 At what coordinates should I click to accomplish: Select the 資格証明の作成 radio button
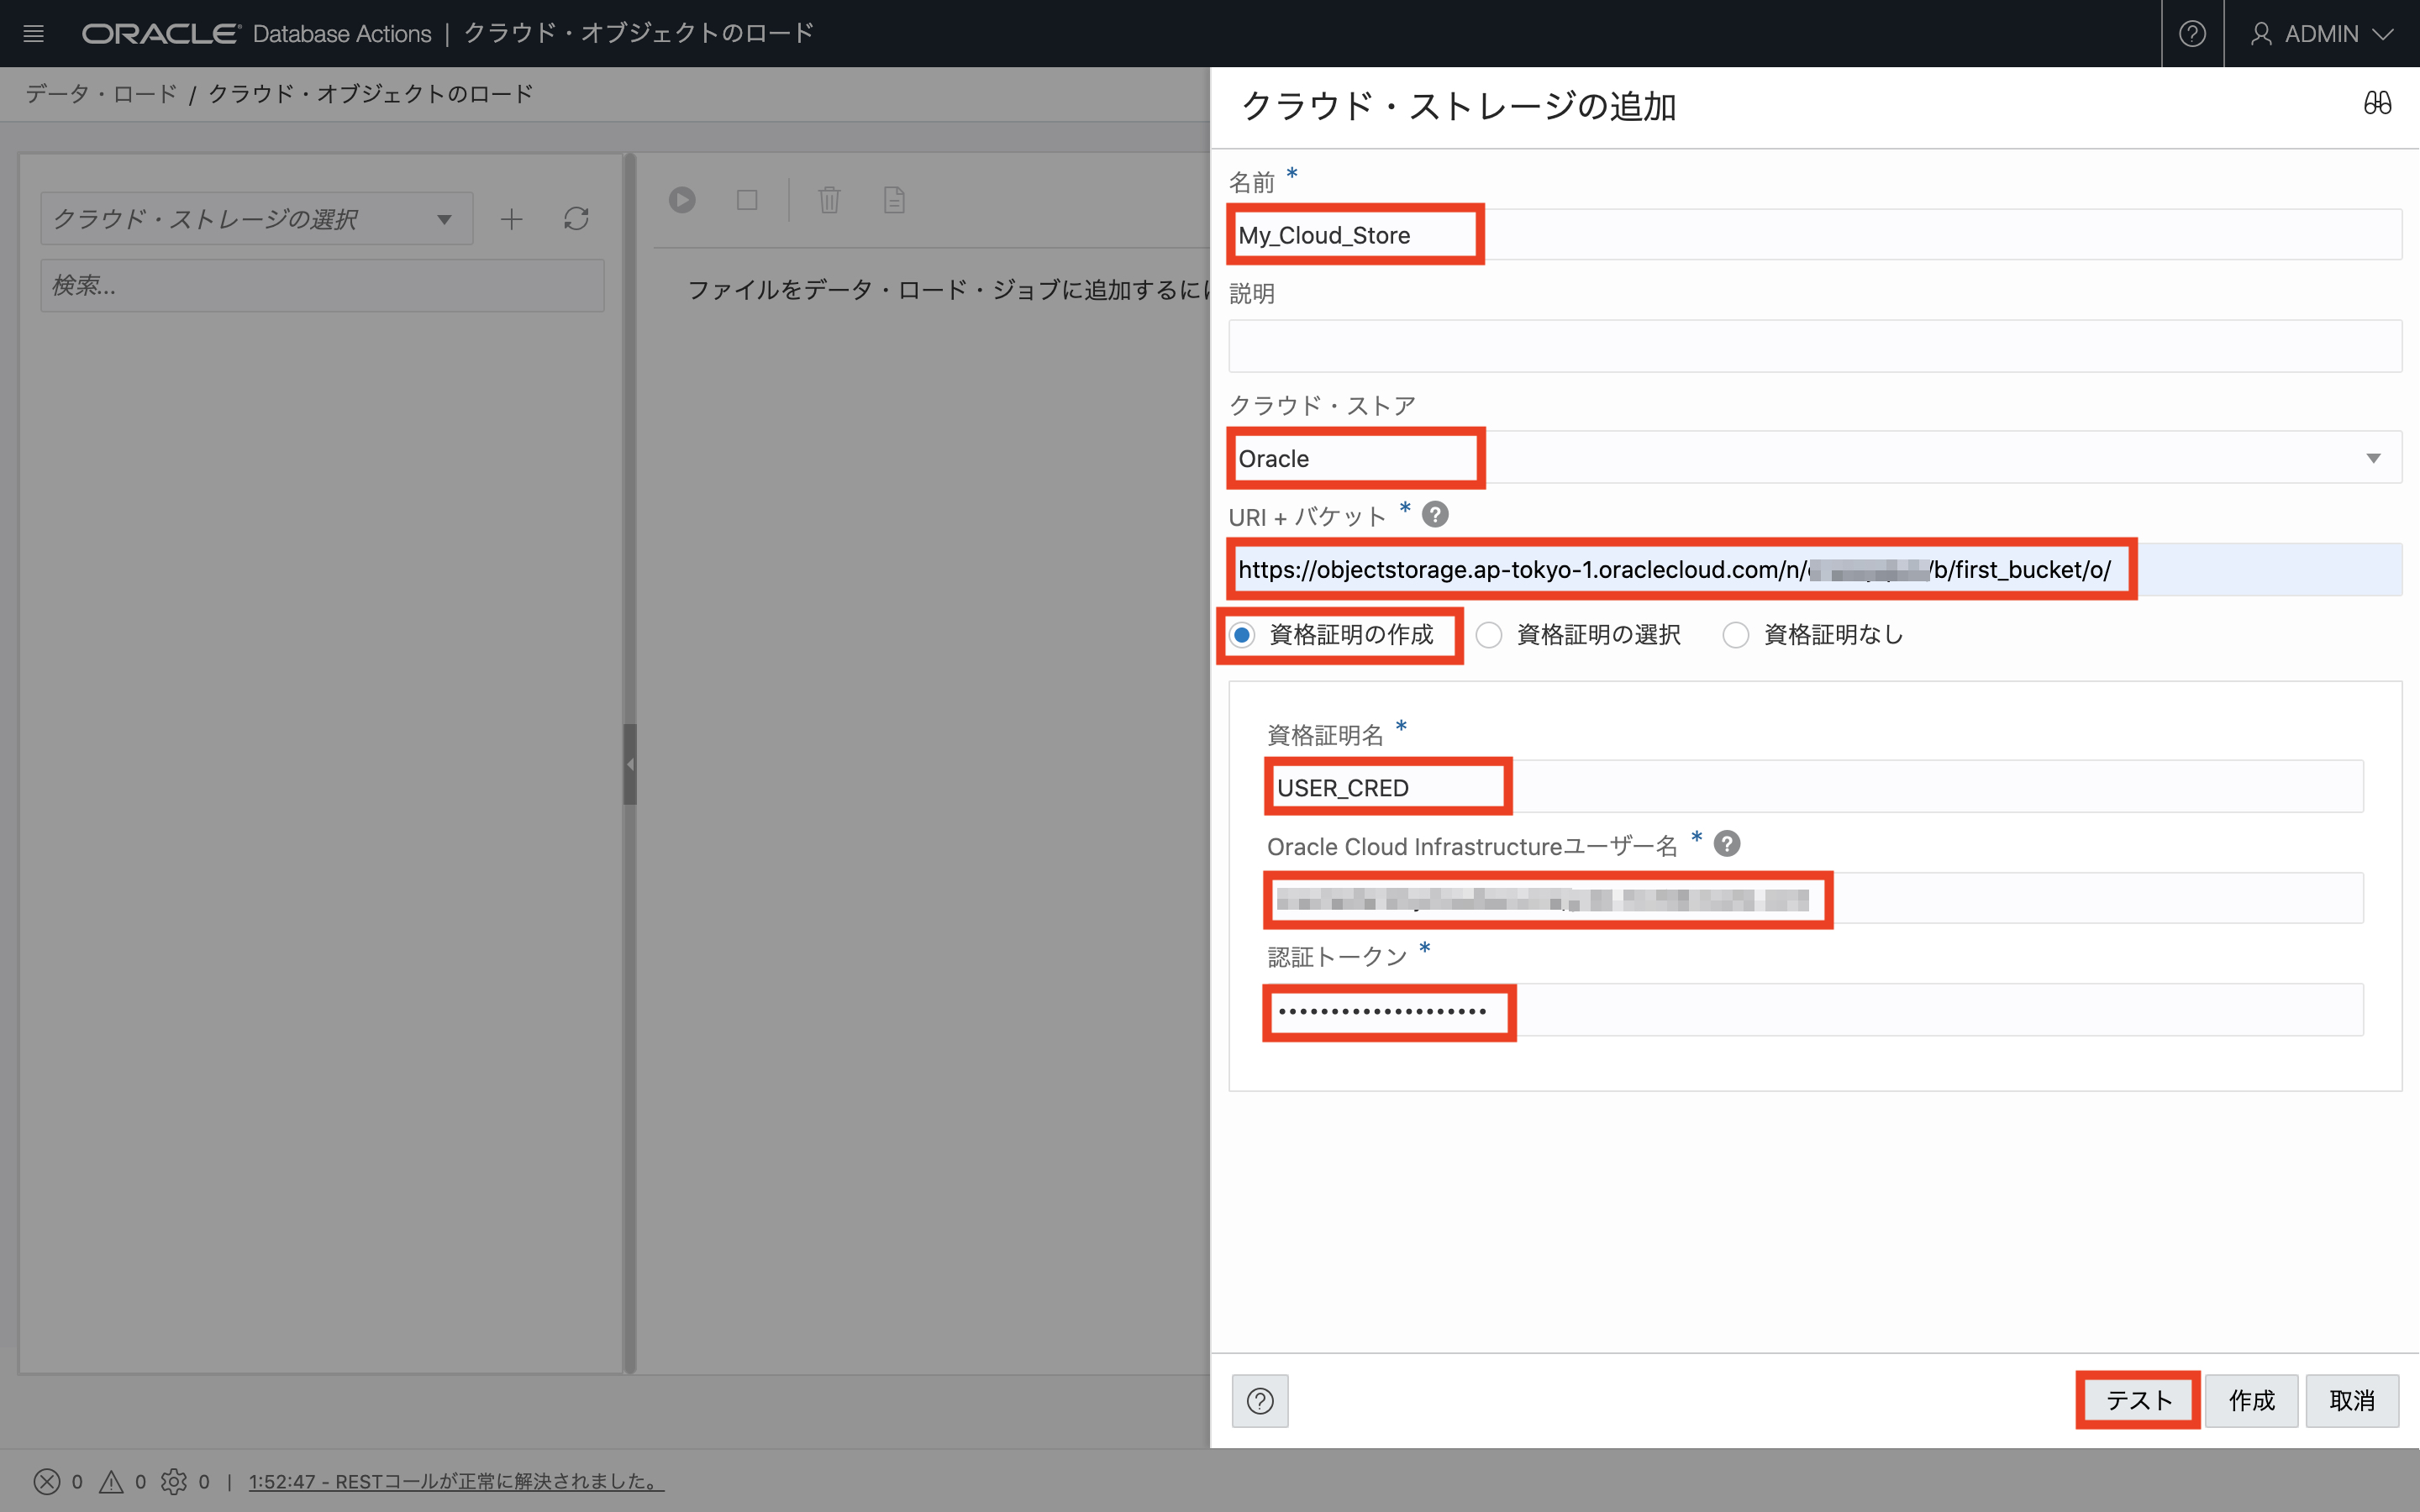click(1242, 635)
